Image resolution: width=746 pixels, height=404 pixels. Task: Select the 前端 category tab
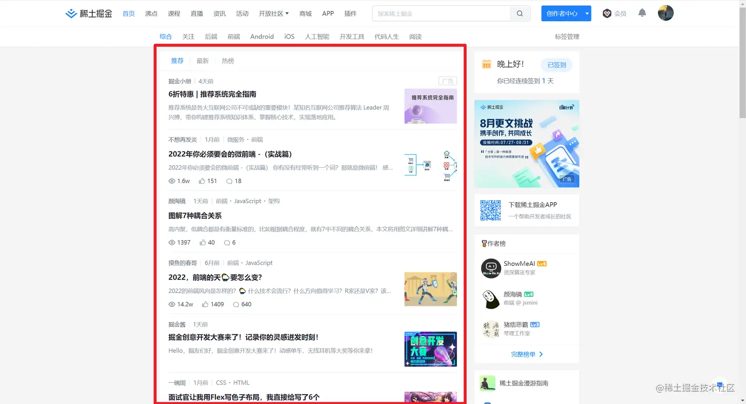(x=233, y=36)
